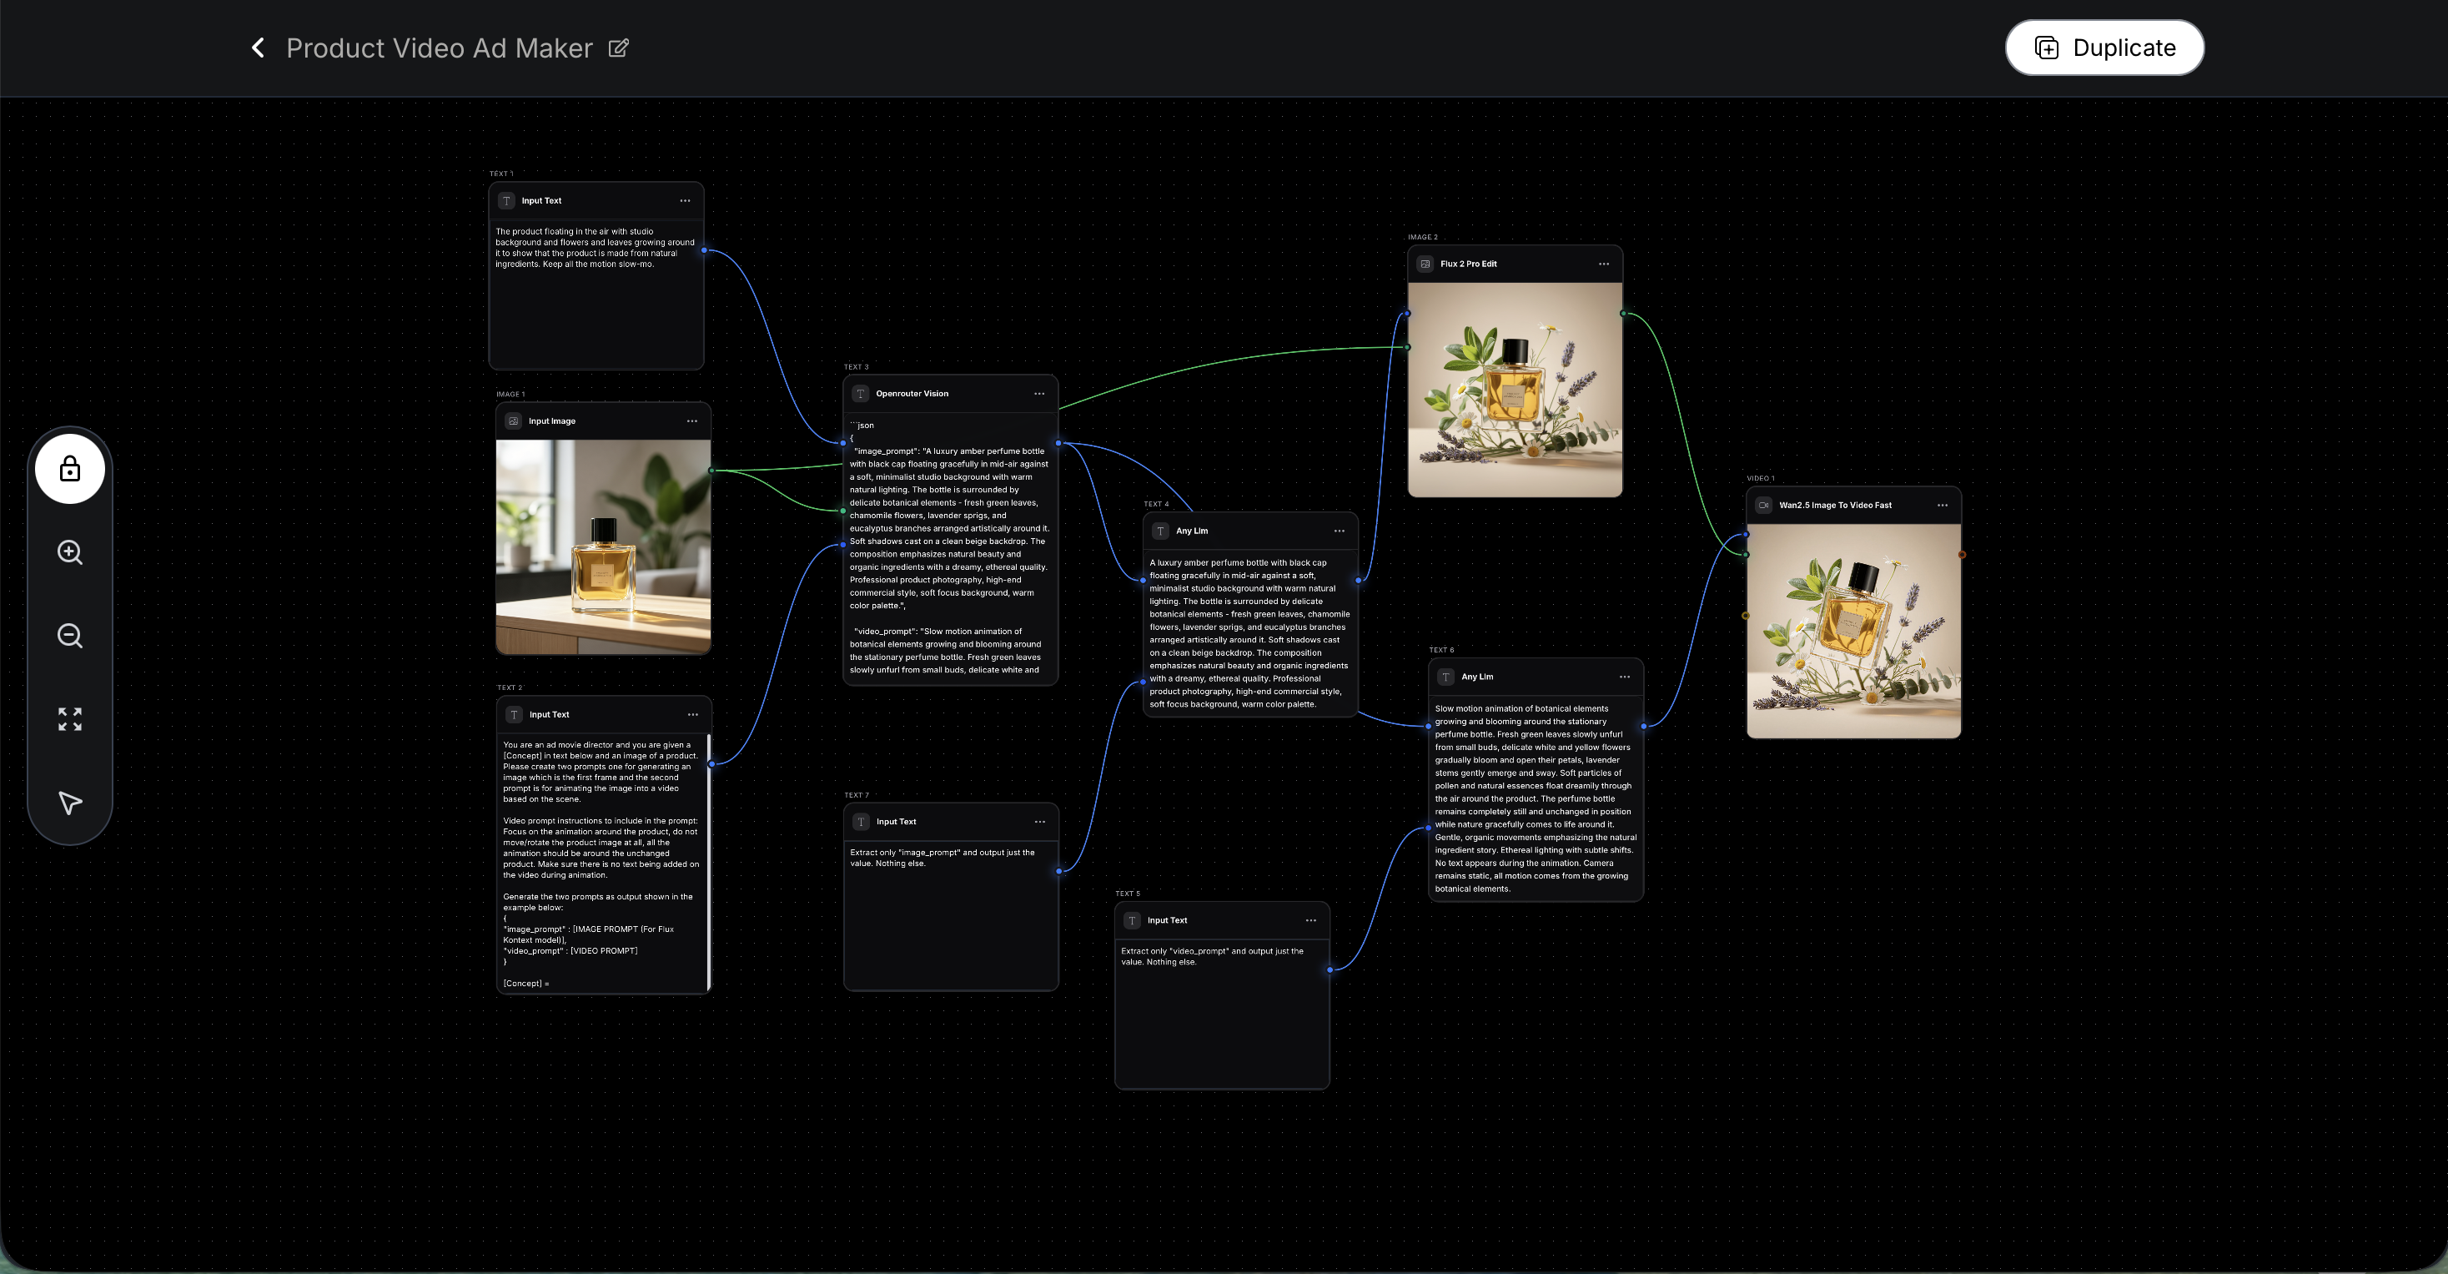Click the text type icon on TEXT 6 Any Llm node

(1446, 677)
